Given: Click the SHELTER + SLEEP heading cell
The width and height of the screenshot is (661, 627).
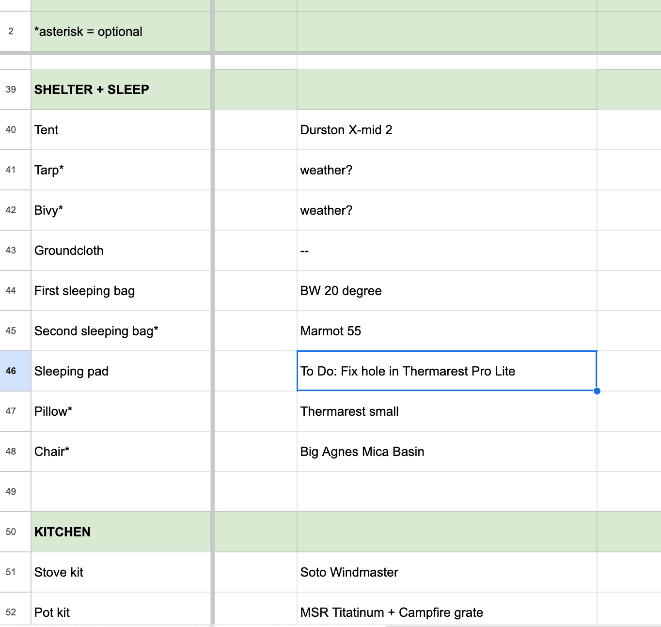Looking at the screenshot, I should (121, 90).
